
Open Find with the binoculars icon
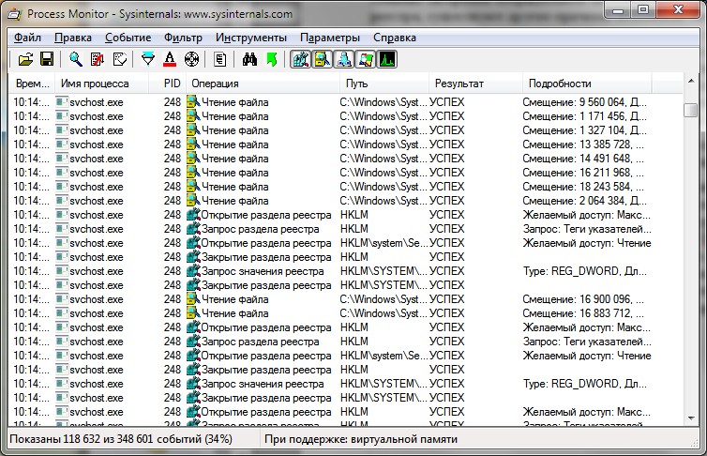point(249,59)
